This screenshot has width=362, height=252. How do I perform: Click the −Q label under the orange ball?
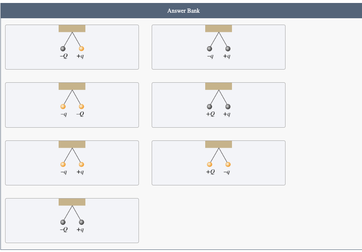pyautogui.click(x=80, y=114)
